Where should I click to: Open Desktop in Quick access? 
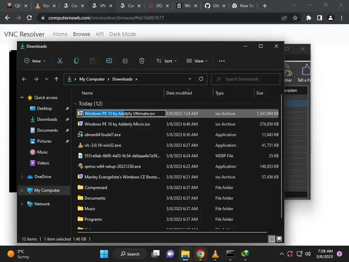tap(44, 108)
